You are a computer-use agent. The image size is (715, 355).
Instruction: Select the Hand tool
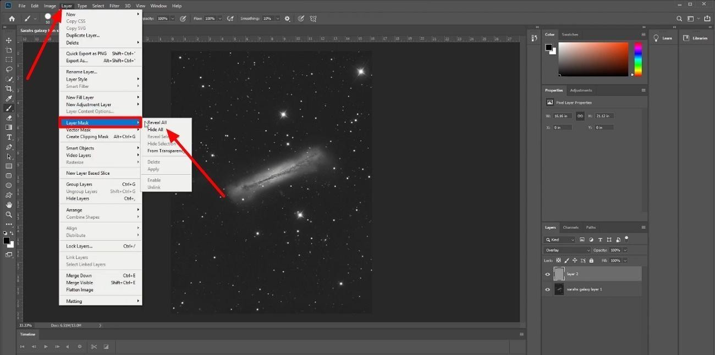(x=9, y=204)
